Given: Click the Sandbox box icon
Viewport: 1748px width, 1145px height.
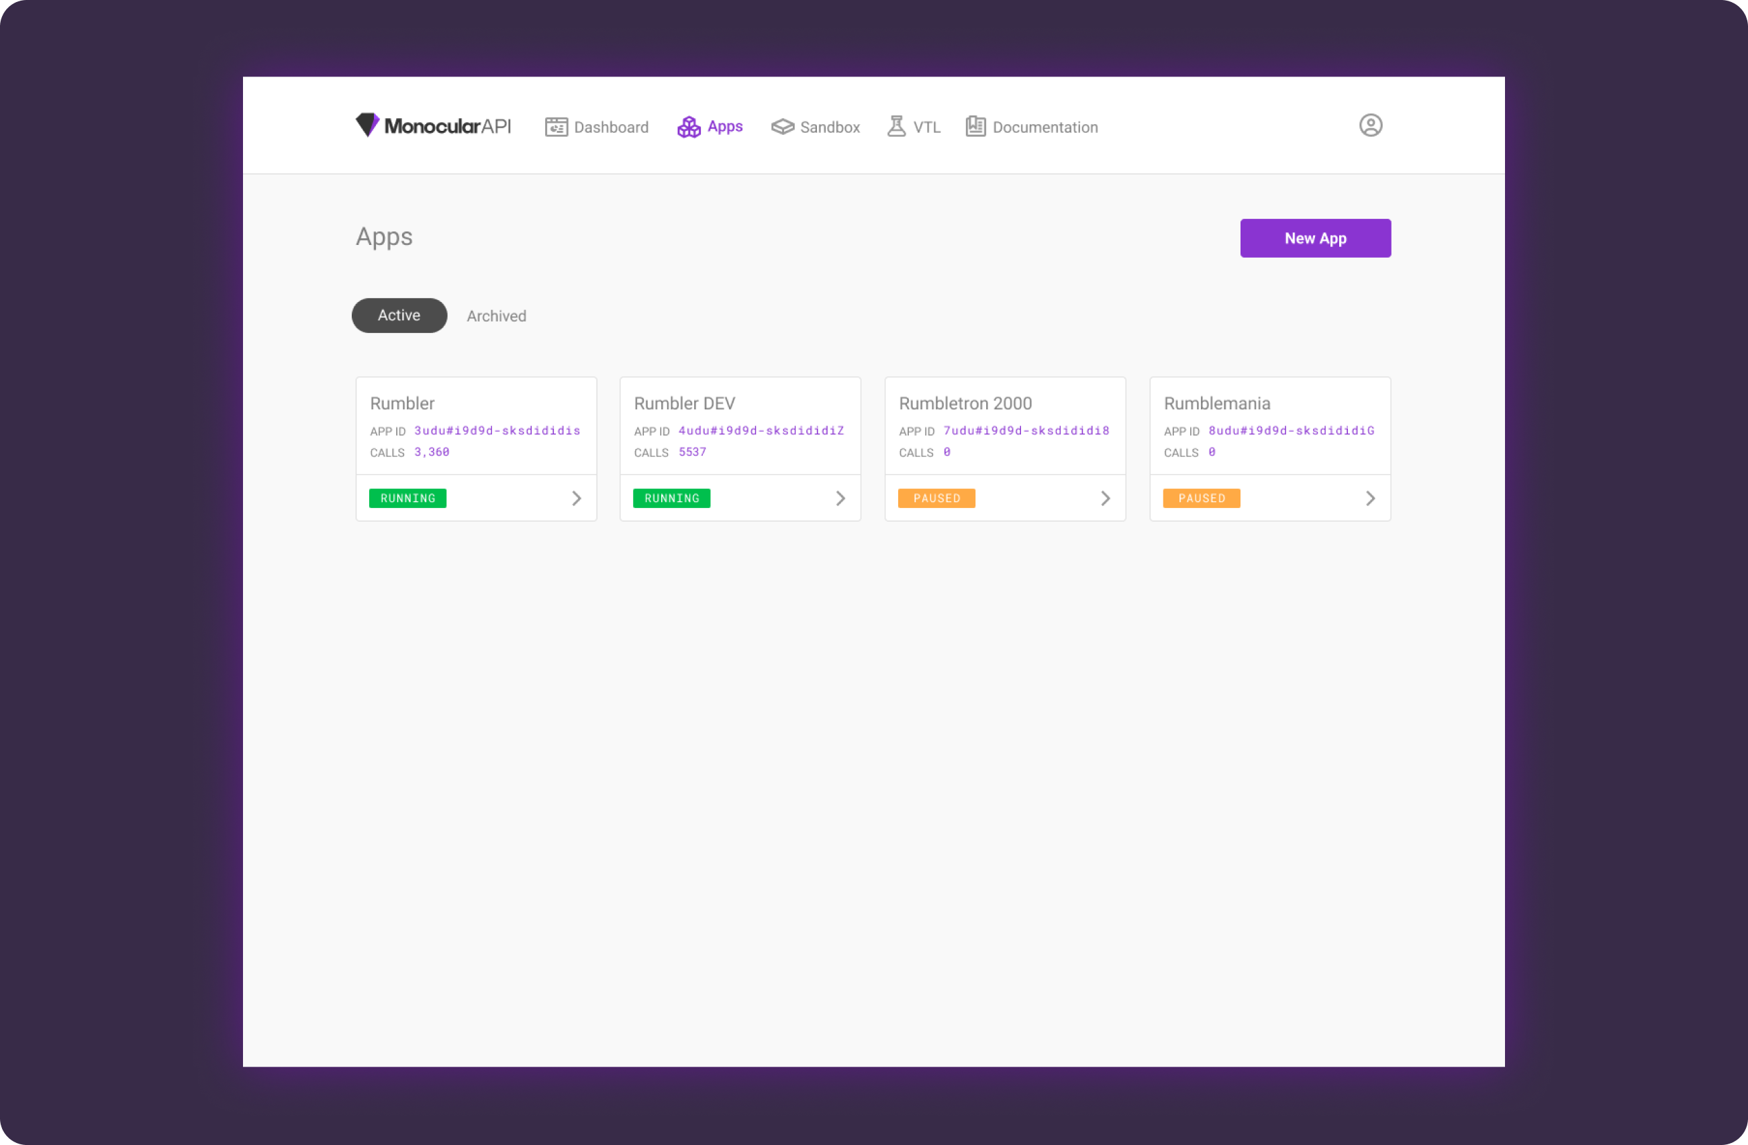Looking at the screenshot, I should (782, 127).
